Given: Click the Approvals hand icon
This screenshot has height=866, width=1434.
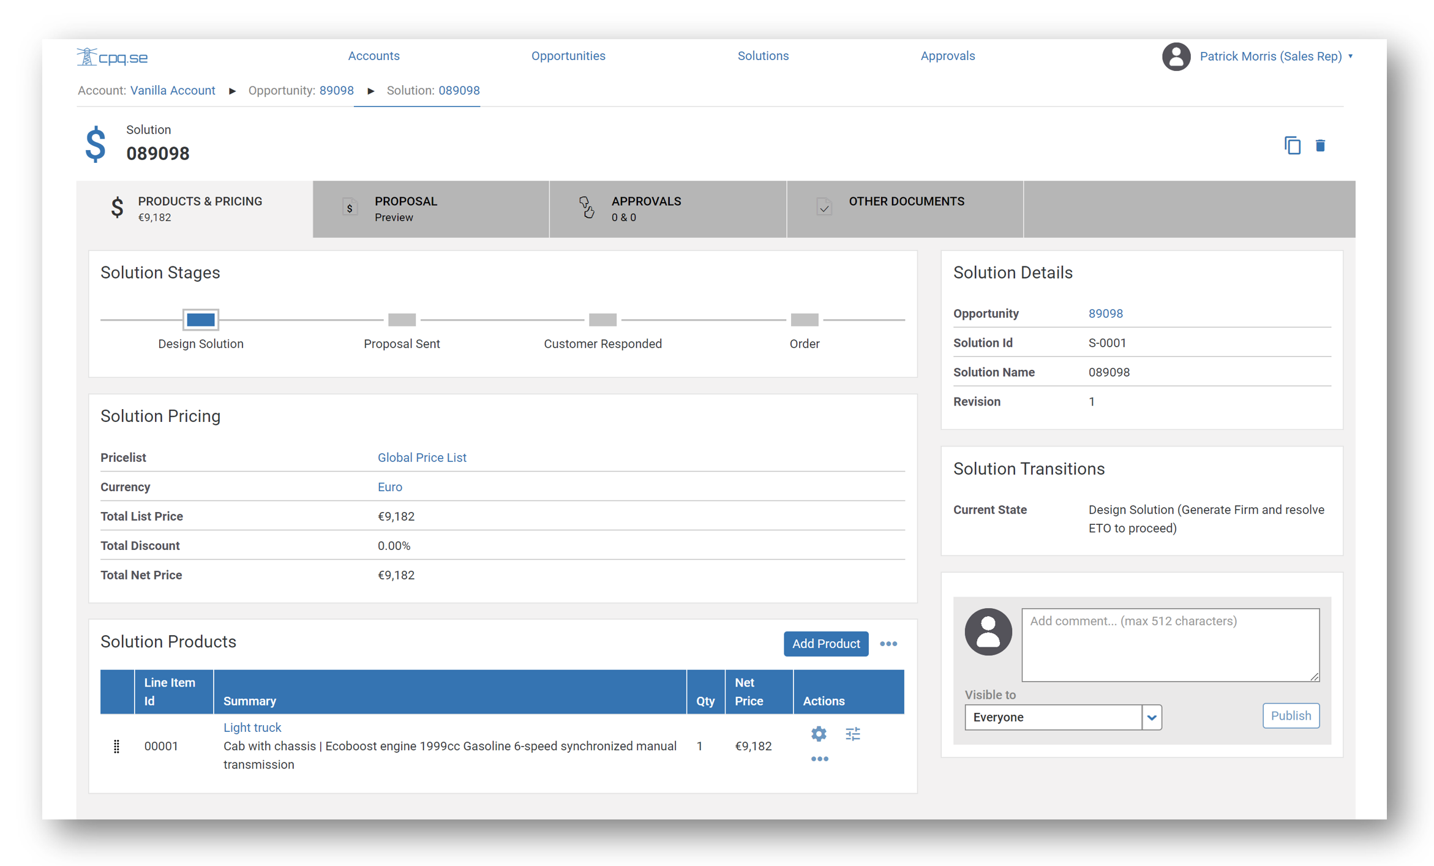Looking at the screenshot, I should pyautogui.click(x=587, y=208).
